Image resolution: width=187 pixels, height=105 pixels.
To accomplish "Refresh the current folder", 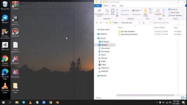I will click(143, 23).
